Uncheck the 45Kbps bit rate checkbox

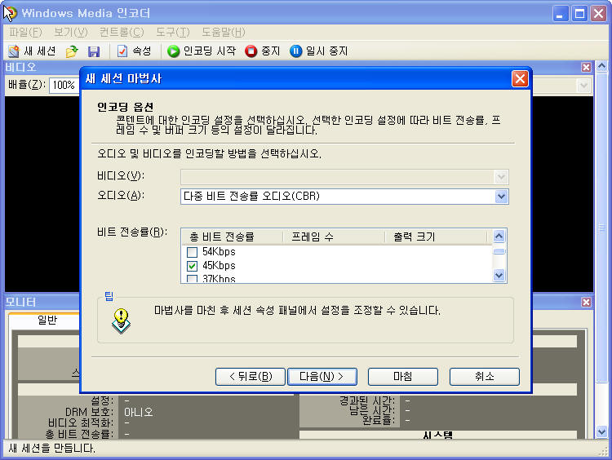coord(192,266)
